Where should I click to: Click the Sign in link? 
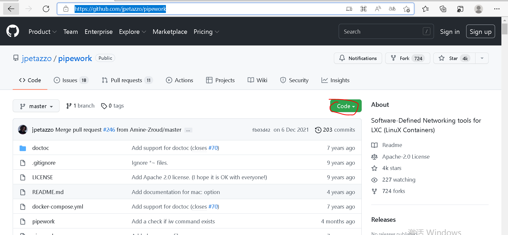(450, 32)
